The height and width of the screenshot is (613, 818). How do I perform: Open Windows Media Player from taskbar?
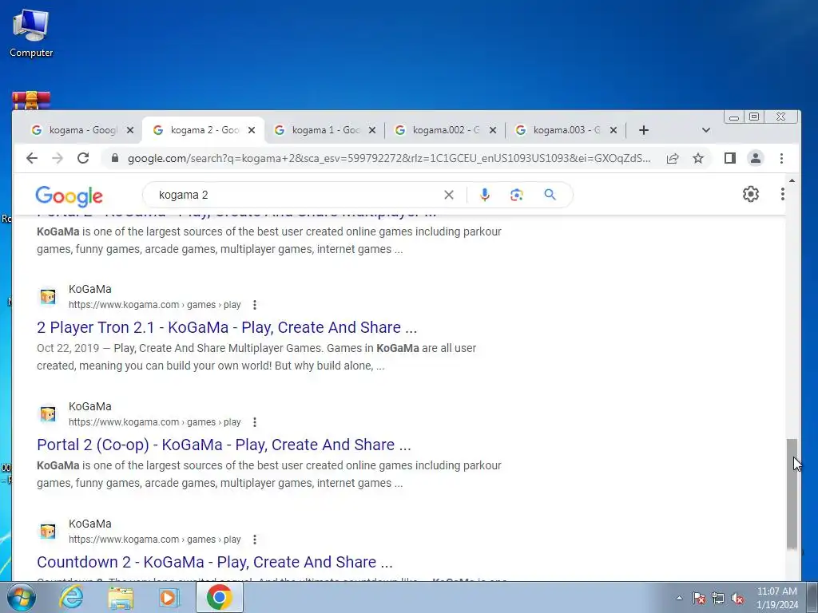pyautogui.click(x=169, y=597)
